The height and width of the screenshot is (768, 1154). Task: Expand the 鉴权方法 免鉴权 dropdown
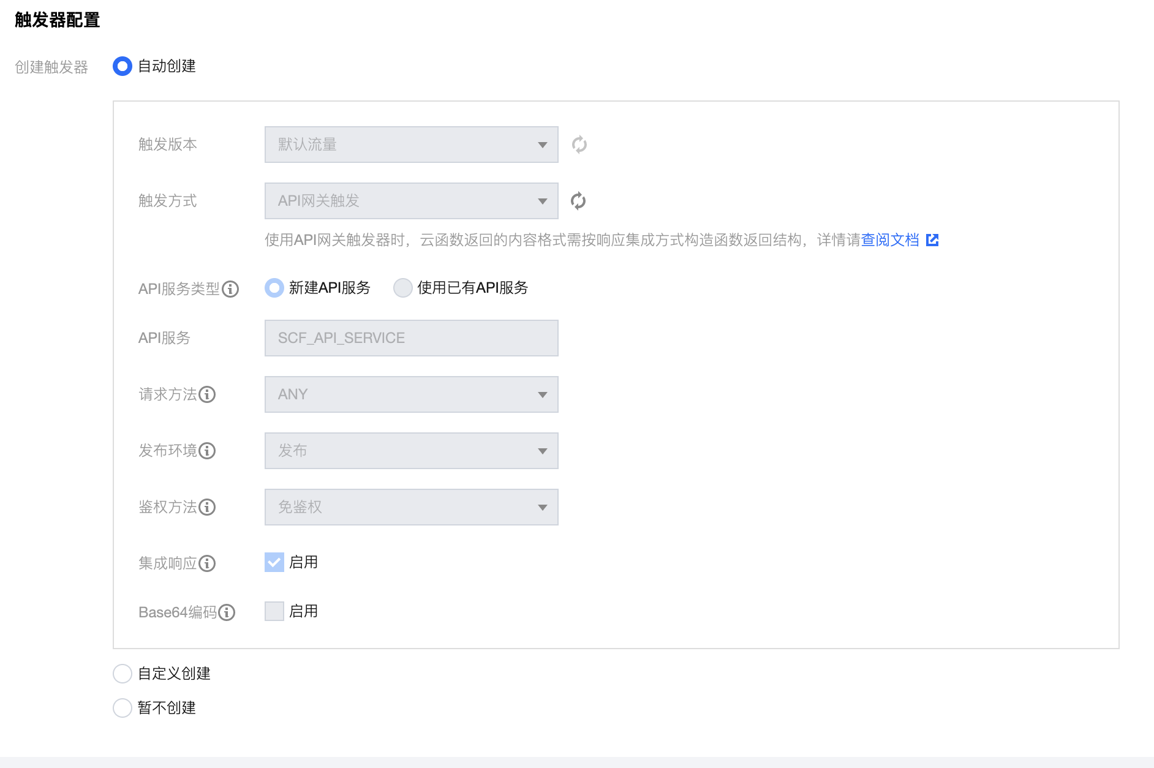(x=411, y=507)
